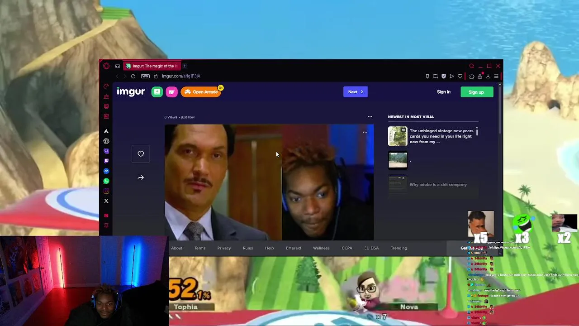Open the red M sidebar icon
The height and width of the screenshot is (326, 579).
[106, 116]
